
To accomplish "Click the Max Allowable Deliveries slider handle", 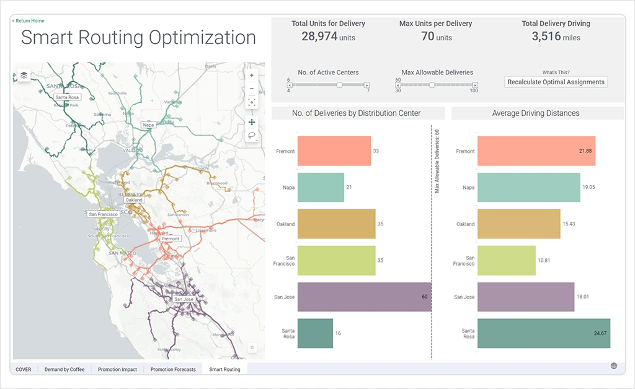I will click(x=432, y=85).
